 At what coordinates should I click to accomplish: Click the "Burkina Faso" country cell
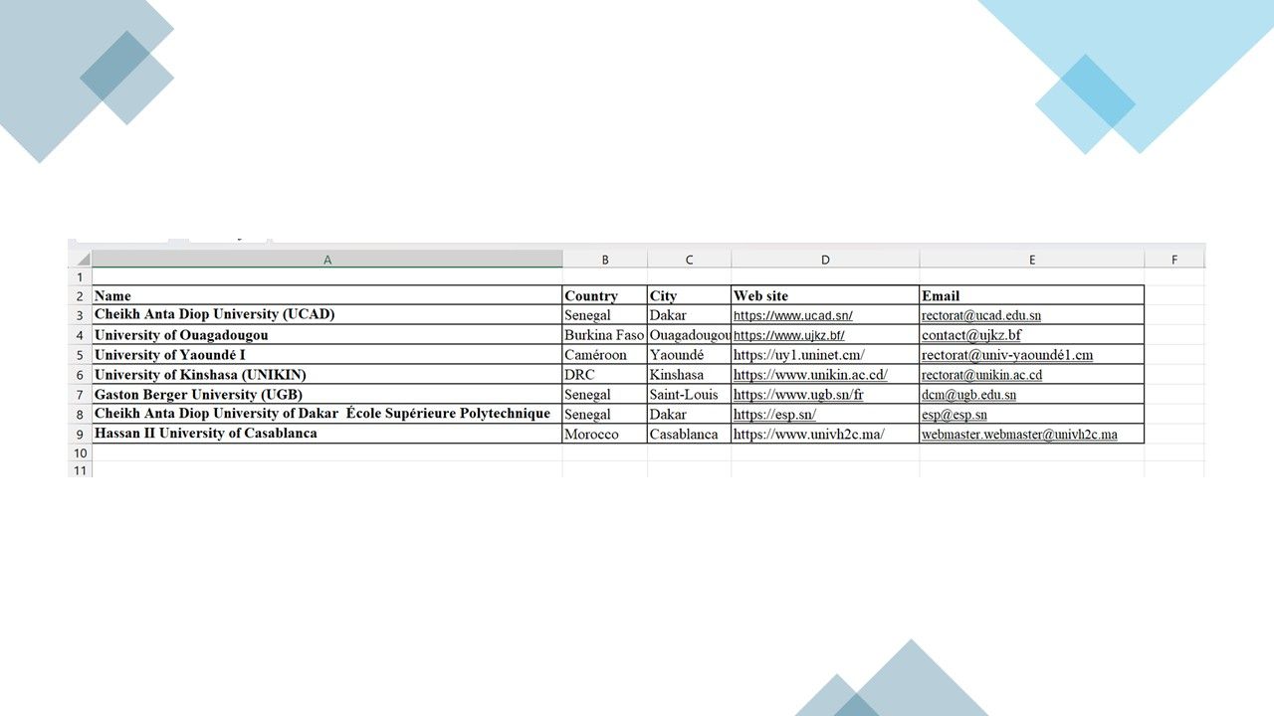click(x=605, y=335)
